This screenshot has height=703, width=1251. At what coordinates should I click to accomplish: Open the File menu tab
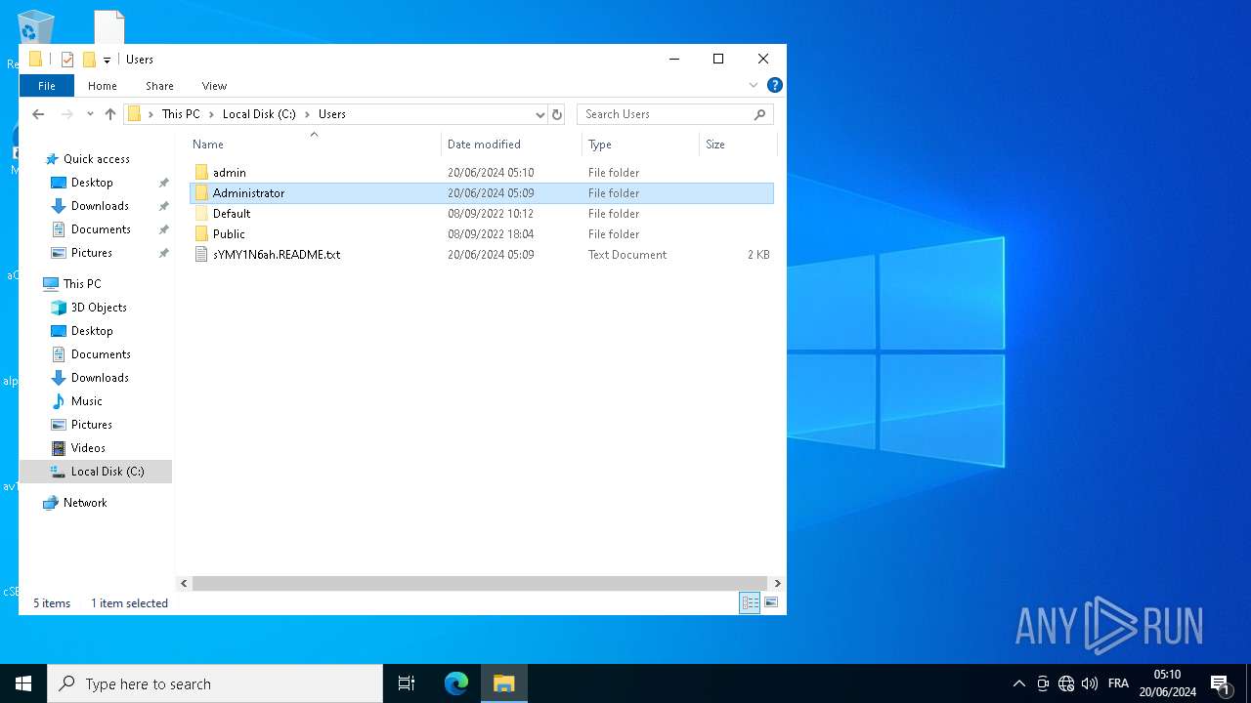click(47, 86)
